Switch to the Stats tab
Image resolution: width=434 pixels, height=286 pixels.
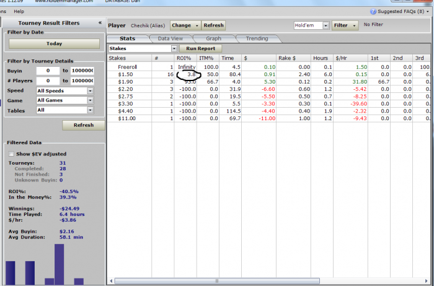pos(128,38)
